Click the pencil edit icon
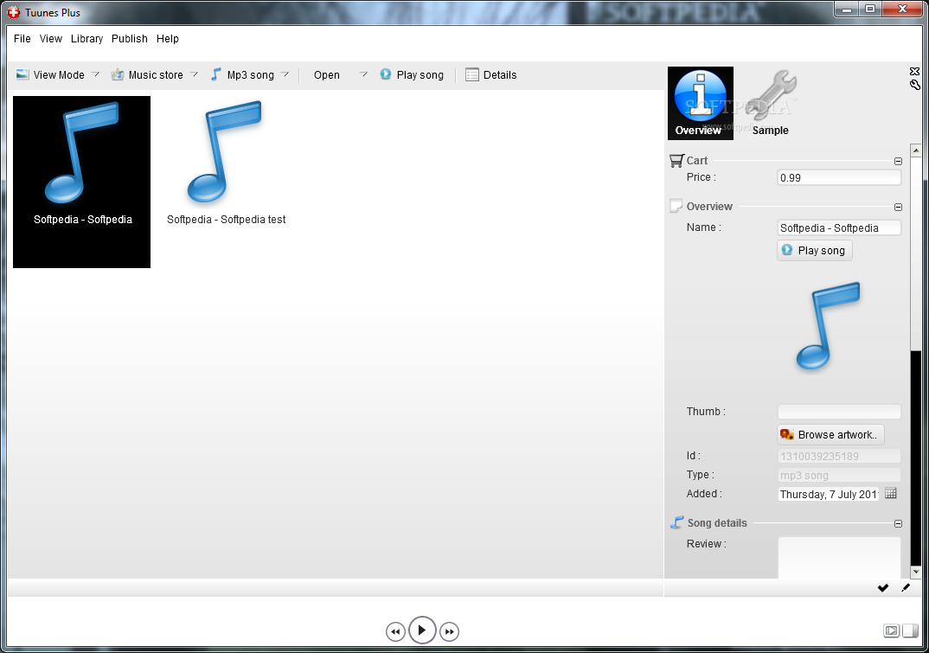This screenshot has height=653, width=929. pyautogui.click(x=906, y=588)
